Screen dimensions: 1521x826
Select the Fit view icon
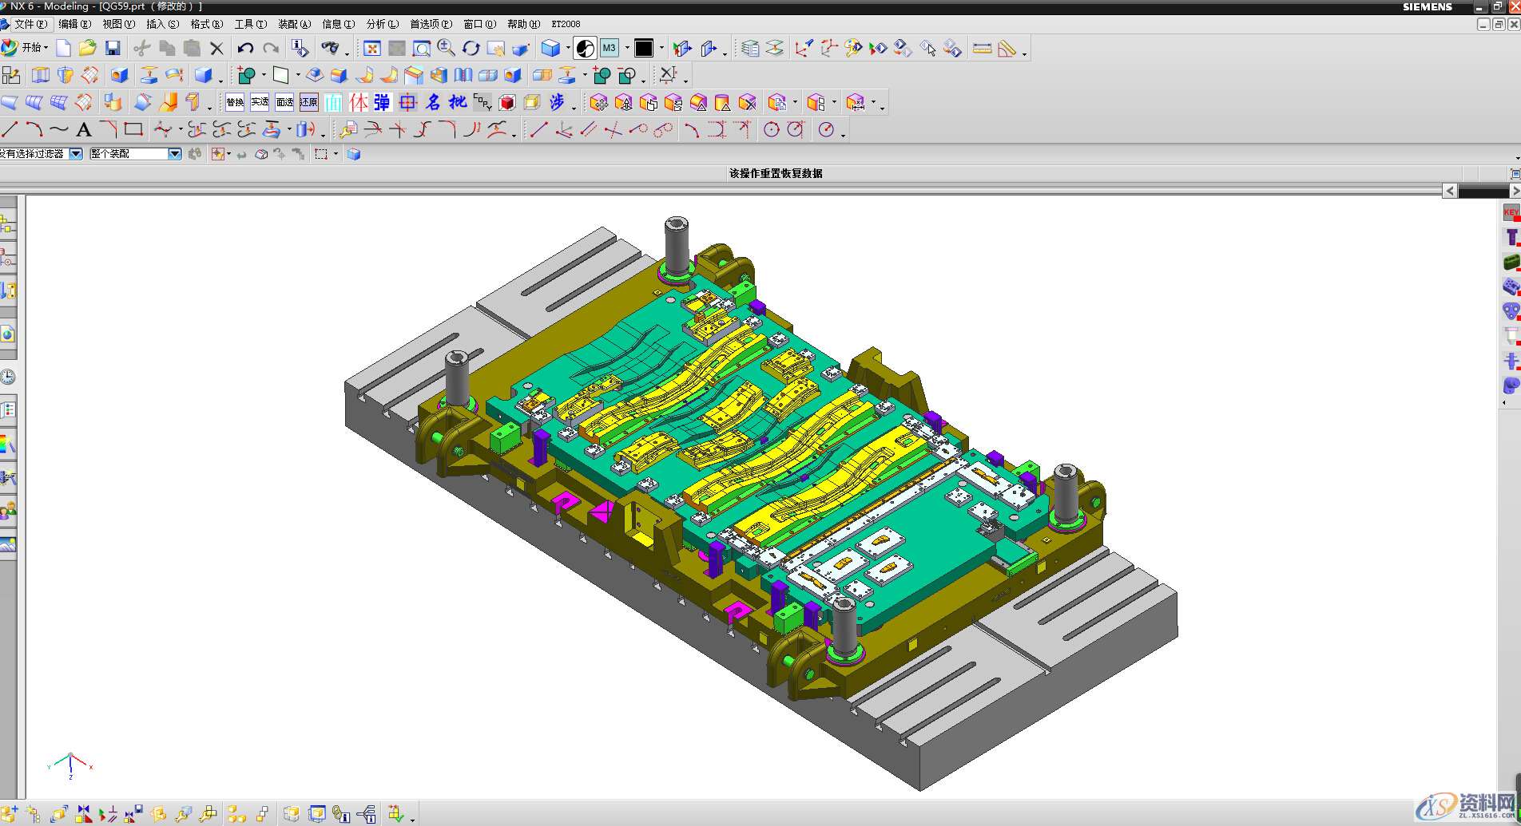point(372,49)
